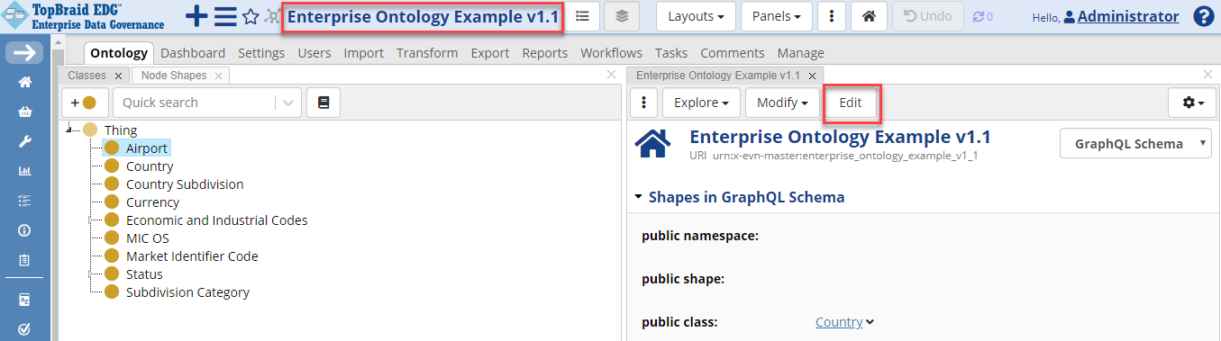Click the Edit button
Viewport: 1221px width, 341px height.
851,103
